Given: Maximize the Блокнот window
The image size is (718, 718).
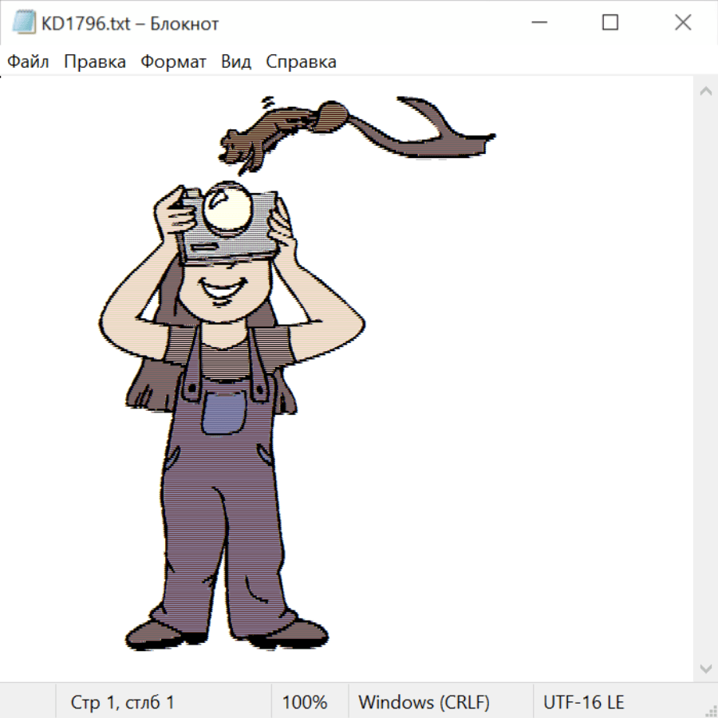Looking at the screenshot, I should 610,23.
